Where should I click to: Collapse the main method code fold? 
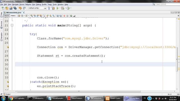click(12, 25)
